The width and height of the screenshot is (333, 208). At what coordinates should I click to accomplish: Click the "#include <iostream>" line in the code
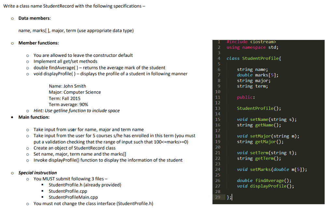251,42
